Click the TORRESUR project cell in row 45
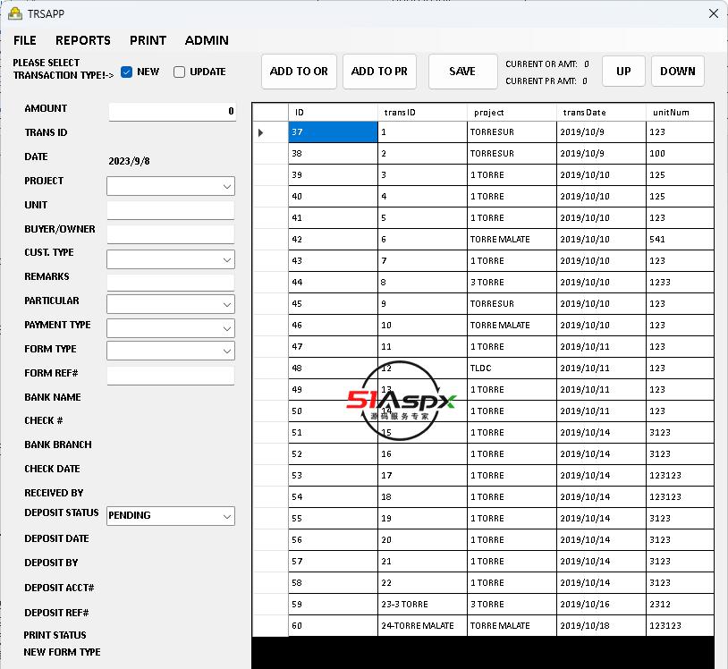728x669 pixels. (x=512, y=303)
